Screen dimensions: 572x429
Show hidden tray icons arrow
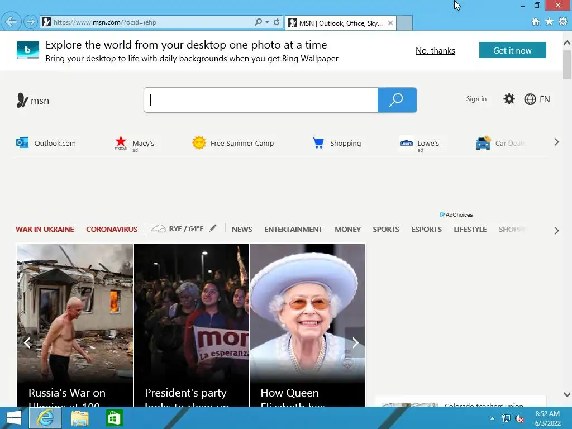[493, 418]
